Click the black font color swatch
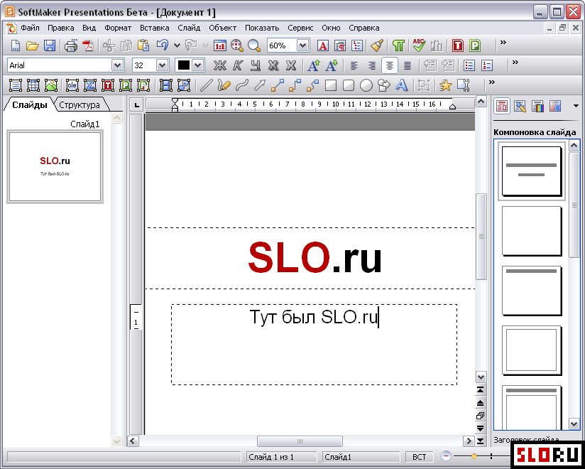 184,65
